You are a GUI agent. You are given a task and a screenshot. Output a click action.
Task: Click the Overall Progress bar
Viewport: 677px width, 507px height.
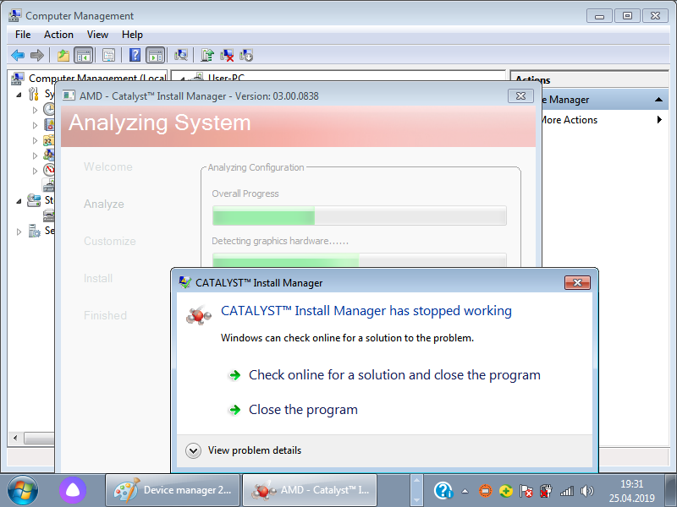click(x=359, y=215)
